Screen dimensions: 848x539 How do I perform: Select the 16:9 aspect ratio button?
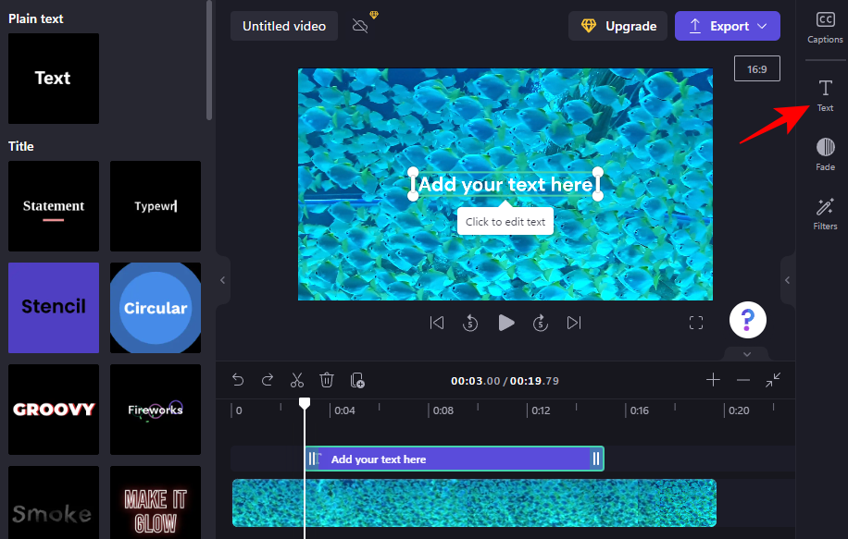pos(756,68)
